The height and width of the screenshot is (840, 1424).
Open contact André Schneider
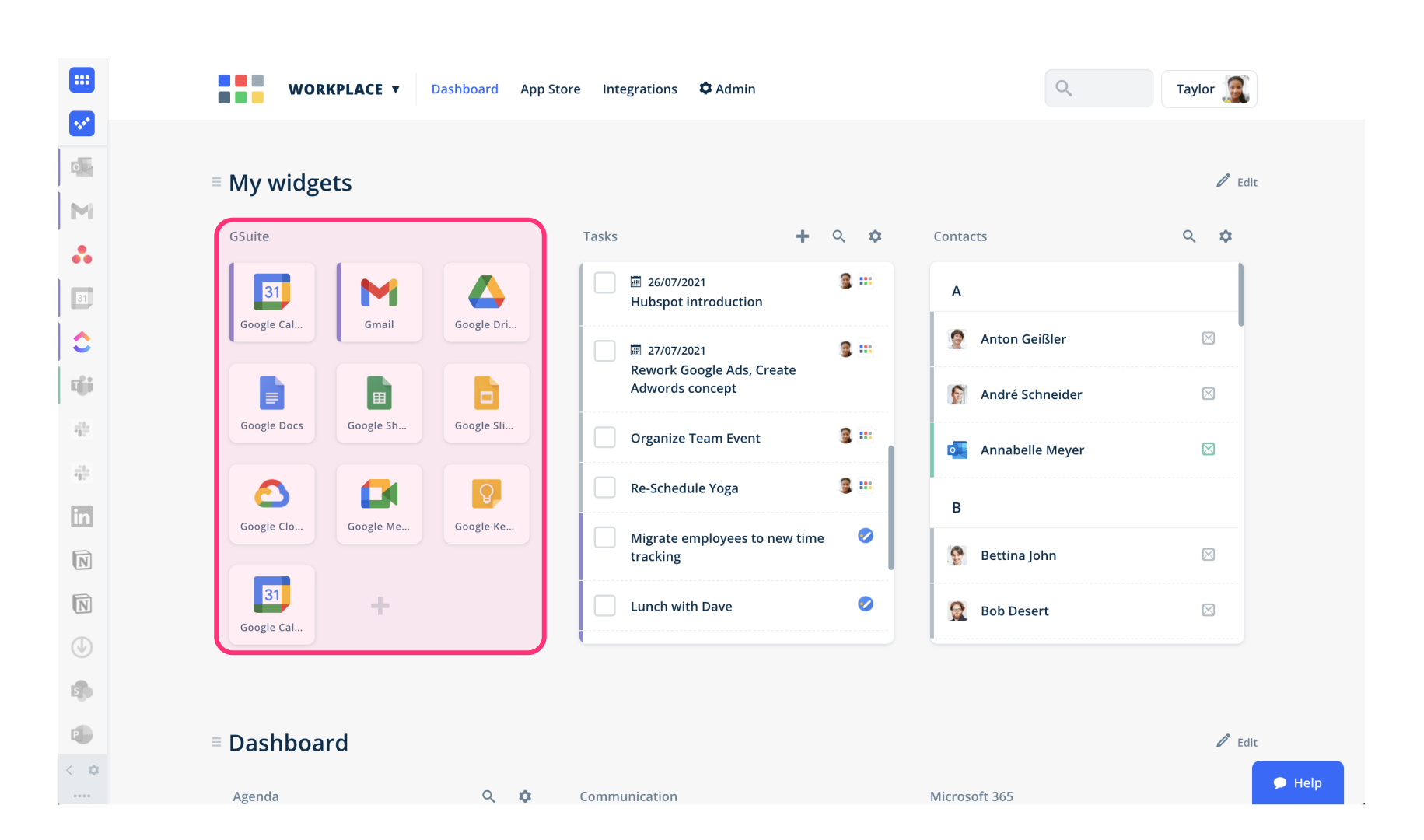tap(1085, 394)
